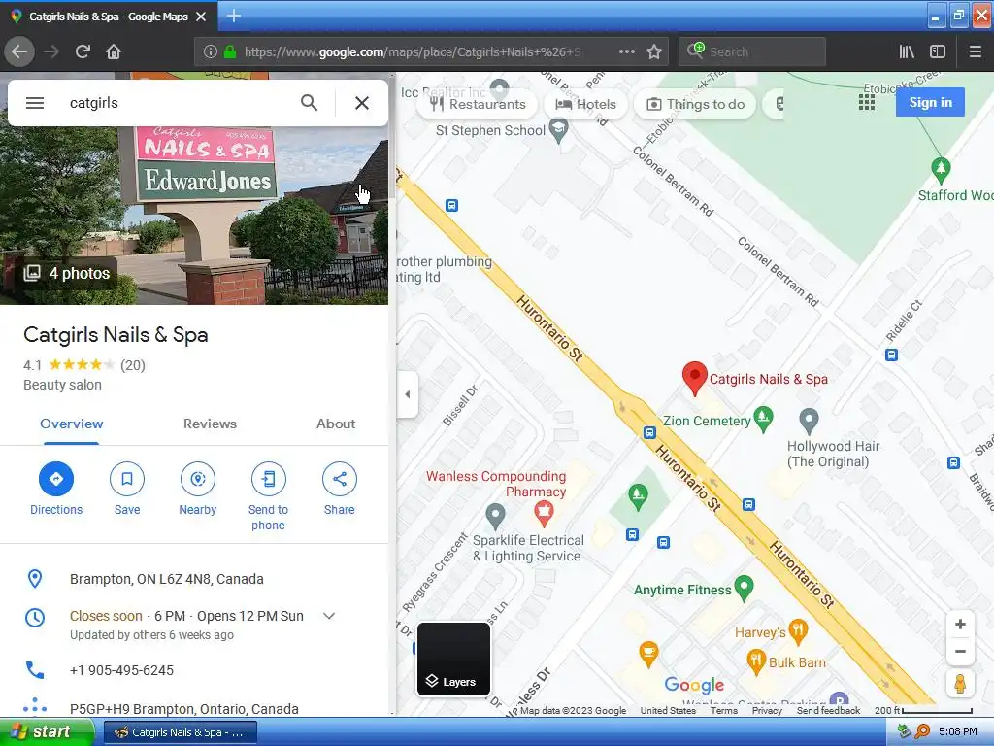Open the 4 photos gallery

pos(67,273)
